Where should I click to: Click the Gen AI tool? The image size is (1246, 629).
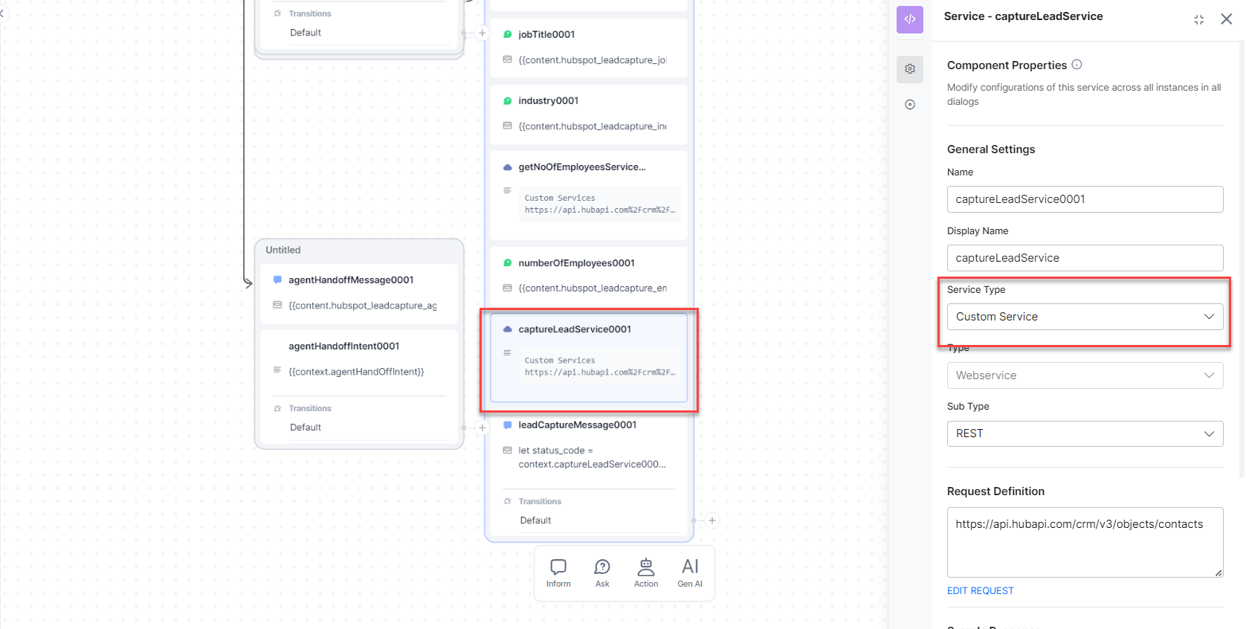pos(690,573)
